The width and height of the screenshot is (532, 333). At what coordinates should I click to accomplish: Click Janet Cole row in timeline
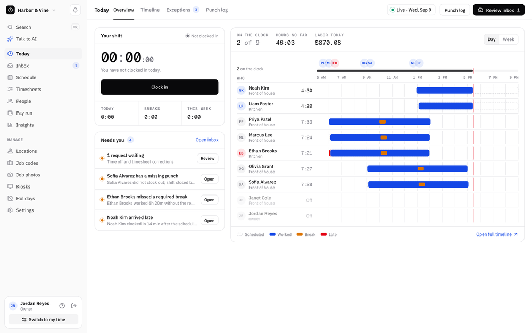(x=377, y=200)
